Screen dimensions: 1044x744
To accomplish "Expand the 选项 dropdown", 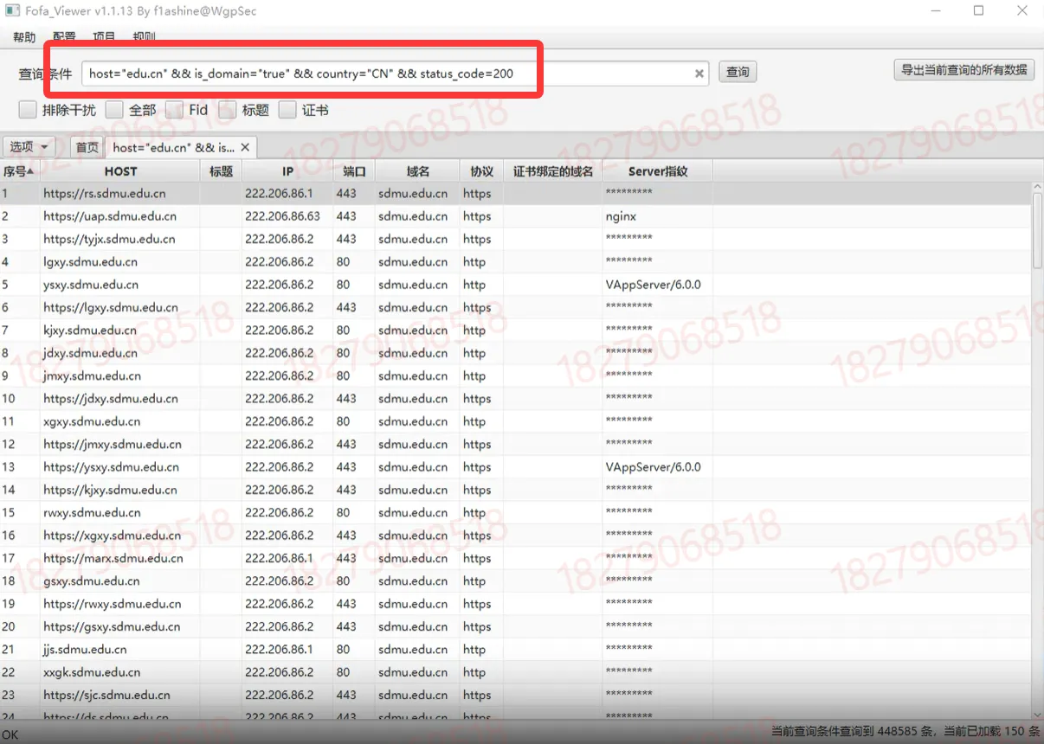I will (x=30, y=148).
